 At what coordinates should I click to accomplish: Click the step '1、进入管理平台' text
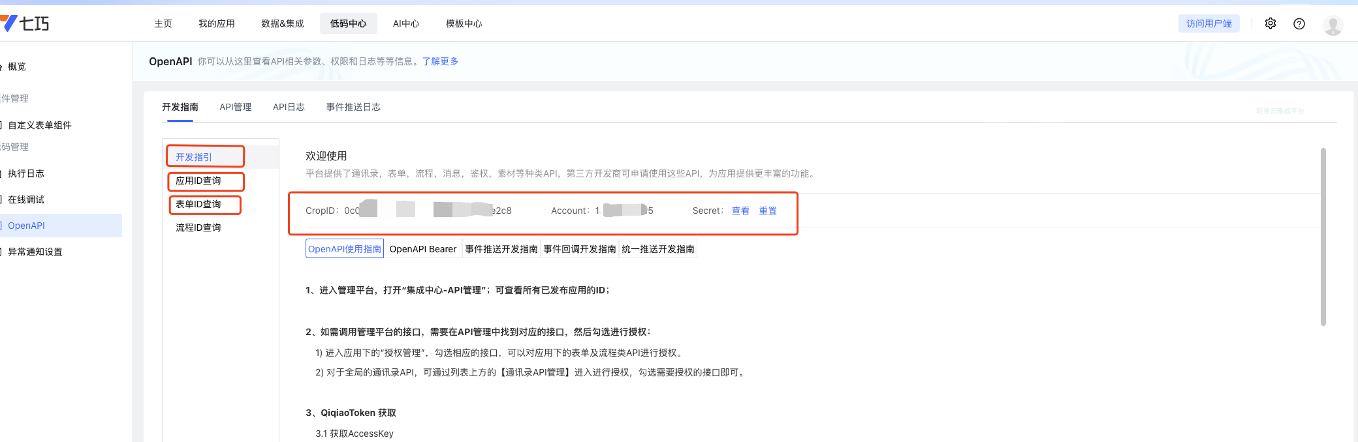[x=458, y=290]
